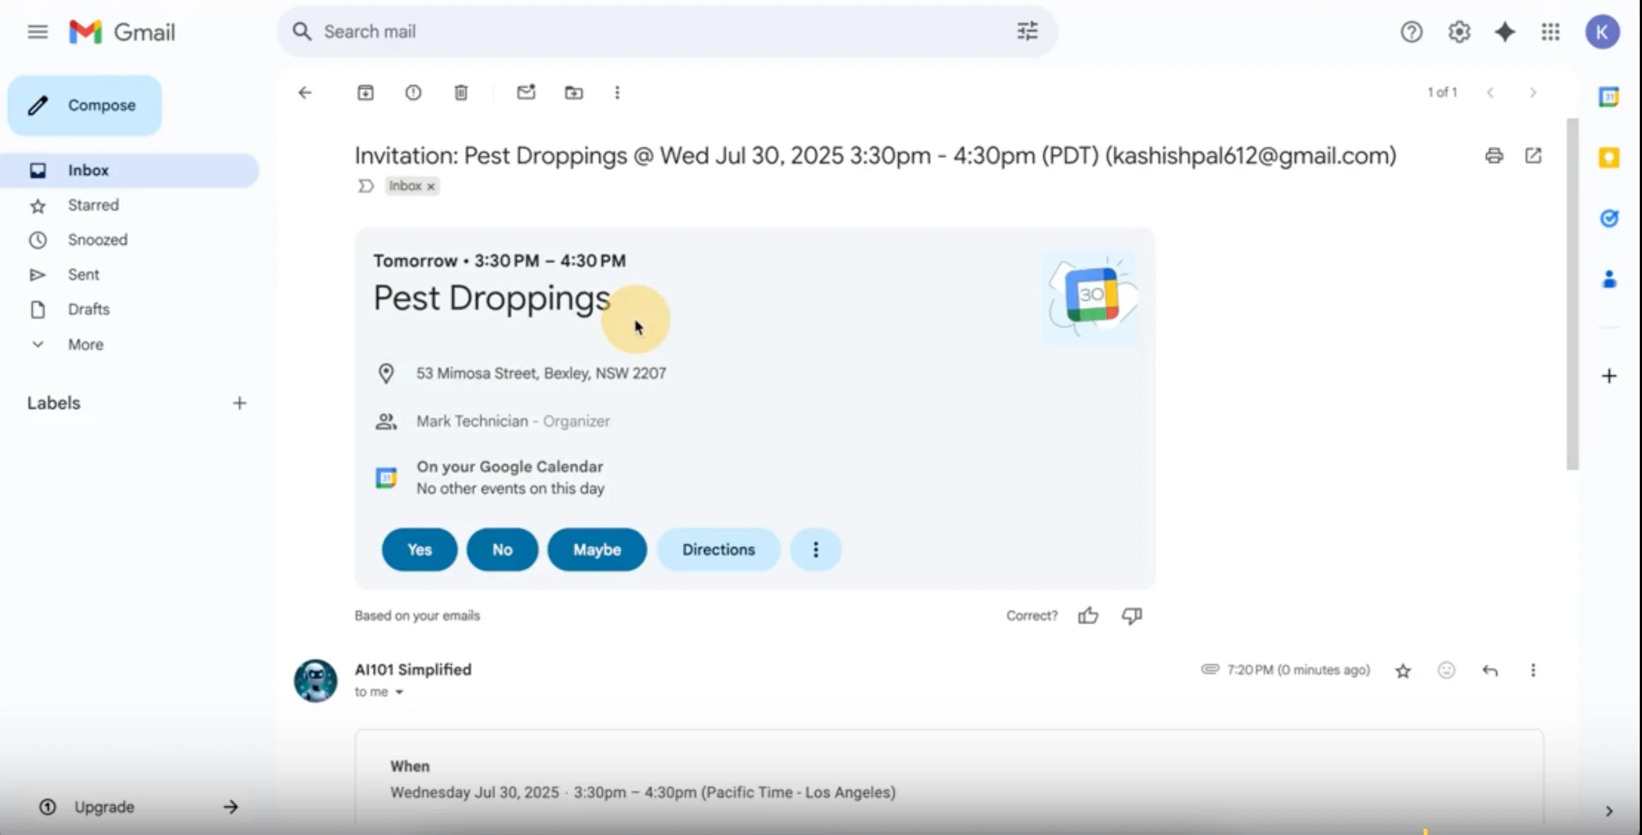Move email to a folder
The height and width of the screenshot is (835, 1642).
point(574,93)
